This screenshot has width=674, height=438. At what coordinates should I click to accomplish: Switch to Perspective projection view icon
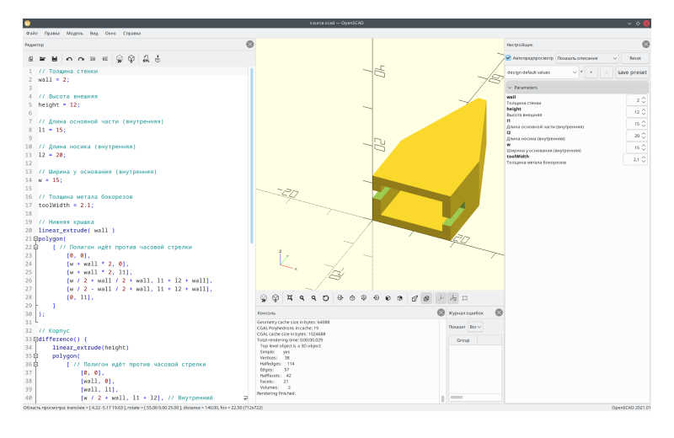point(415,298)
